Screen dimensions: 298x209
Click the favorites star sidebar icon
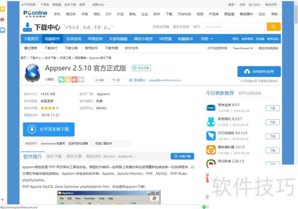click(2, 9)
